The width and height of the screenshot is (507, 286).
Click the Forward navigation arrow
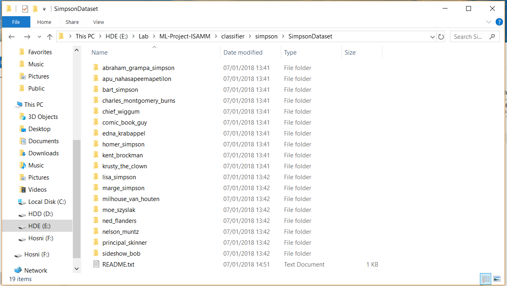pos(27,36)
